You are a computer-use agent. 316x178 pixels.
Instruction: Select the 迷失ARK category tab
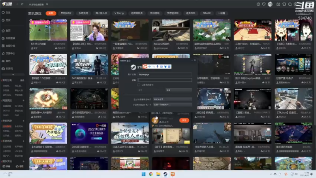(190, 13)
